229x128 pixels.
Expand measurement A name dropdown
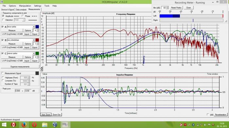34,27
